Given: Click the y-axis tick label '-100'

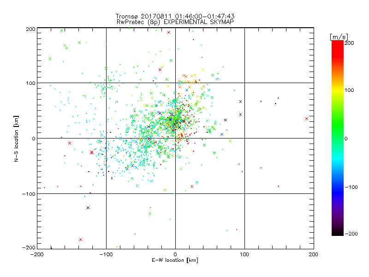Looking at the screenshot, I should (29, 194).
